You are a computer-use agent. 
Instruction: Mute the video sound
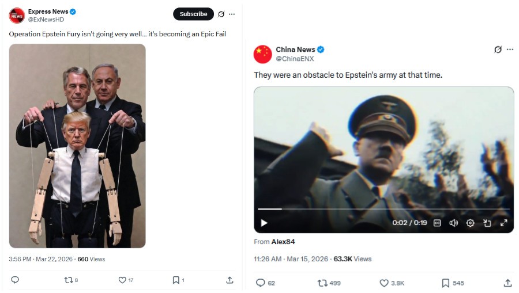tap(454, 223)
